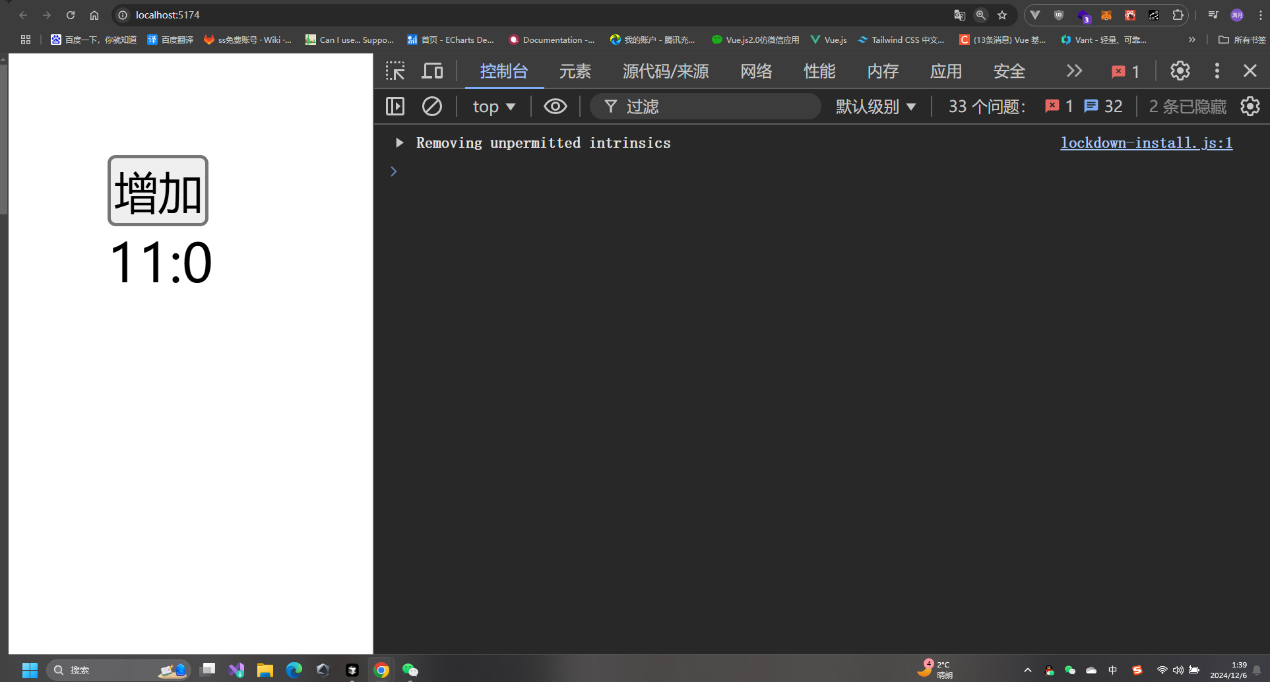1270x682 pixels.
Task: Clear console with the circle-slash icon
Action: [432, 106]
